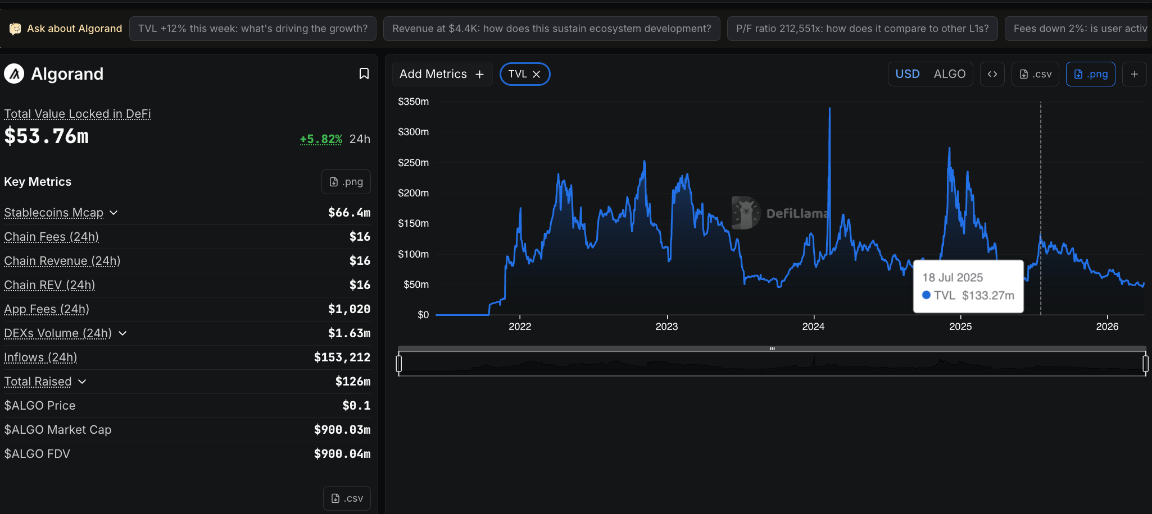Click the Total Value Locked in DeFi label
The height and width of the screenshot is (514, 1152).
tap(78, 114)
